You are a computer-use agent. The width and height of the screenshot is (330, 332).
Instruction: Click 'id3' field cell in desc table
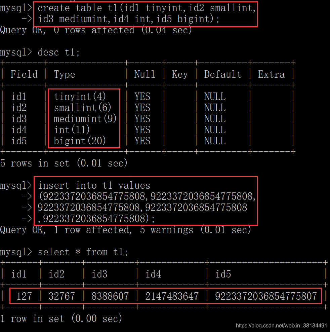pos(19,118)
